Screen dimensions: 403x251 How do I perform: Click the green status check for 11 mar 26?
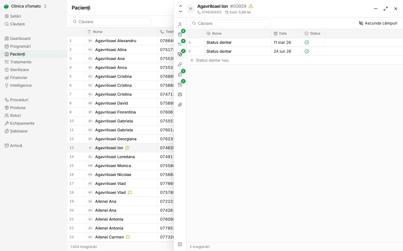307,42
